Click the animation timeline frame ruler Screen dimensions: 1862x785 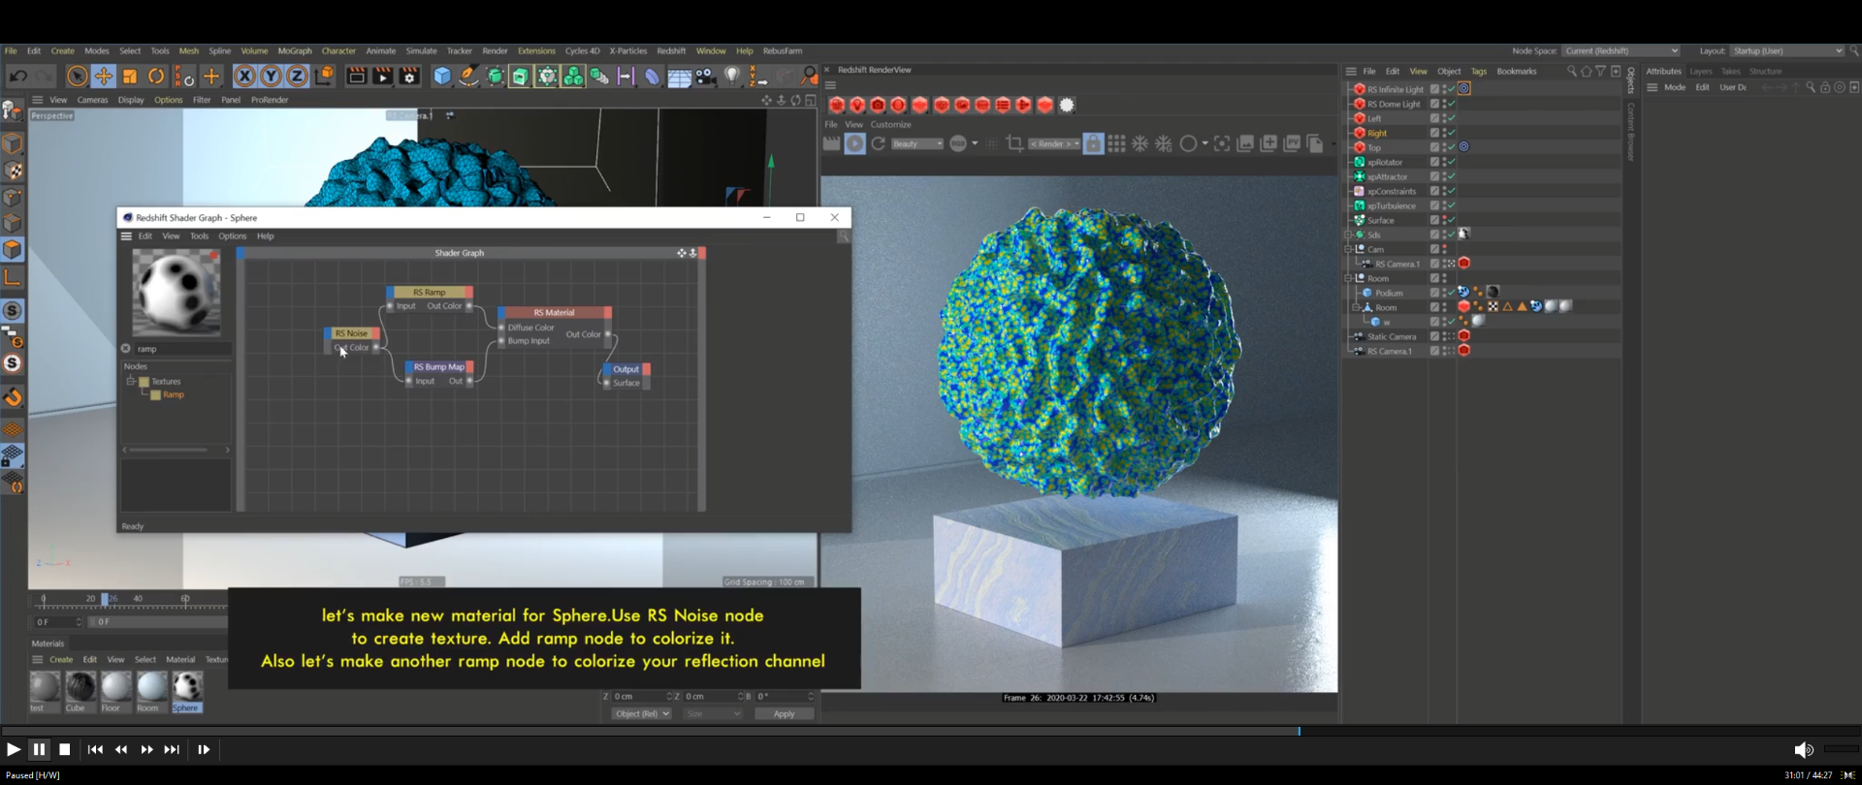coord(131,600)
